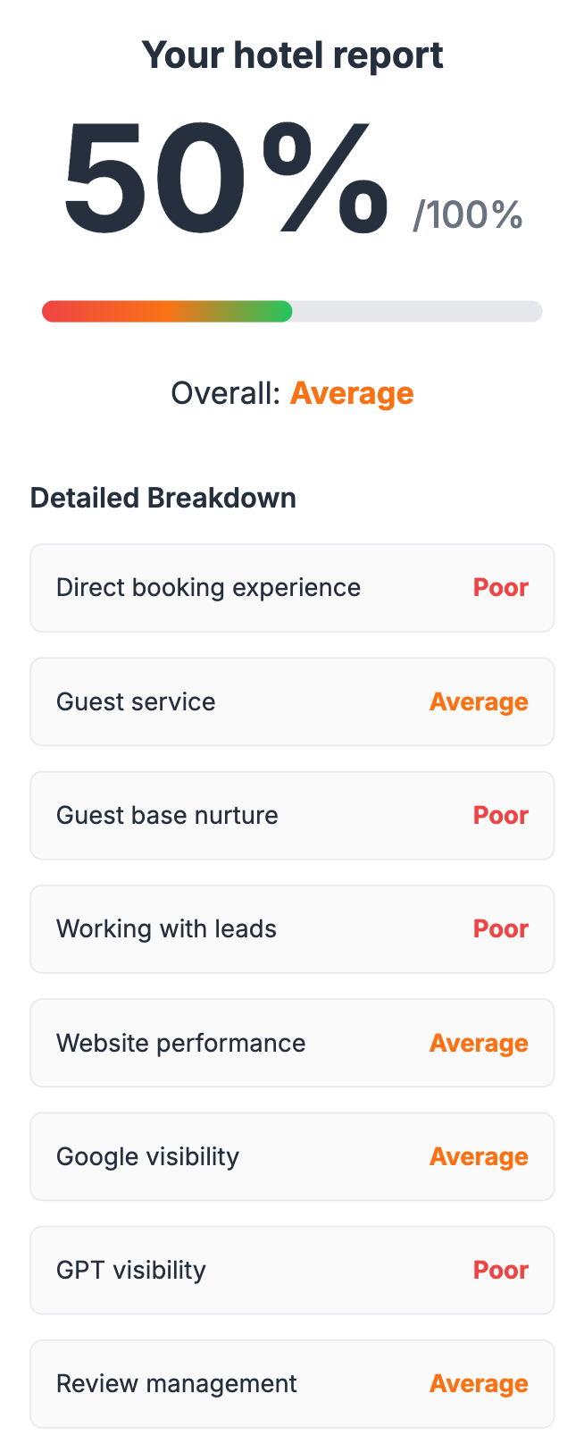Select the Average rating for Website performance
584x1444 pixels.
tap(479, 1043)
